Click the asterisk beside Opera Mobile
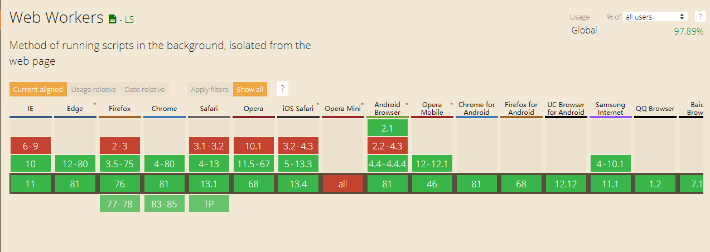This screenshot has width=710, height=252. click(451, 104)
